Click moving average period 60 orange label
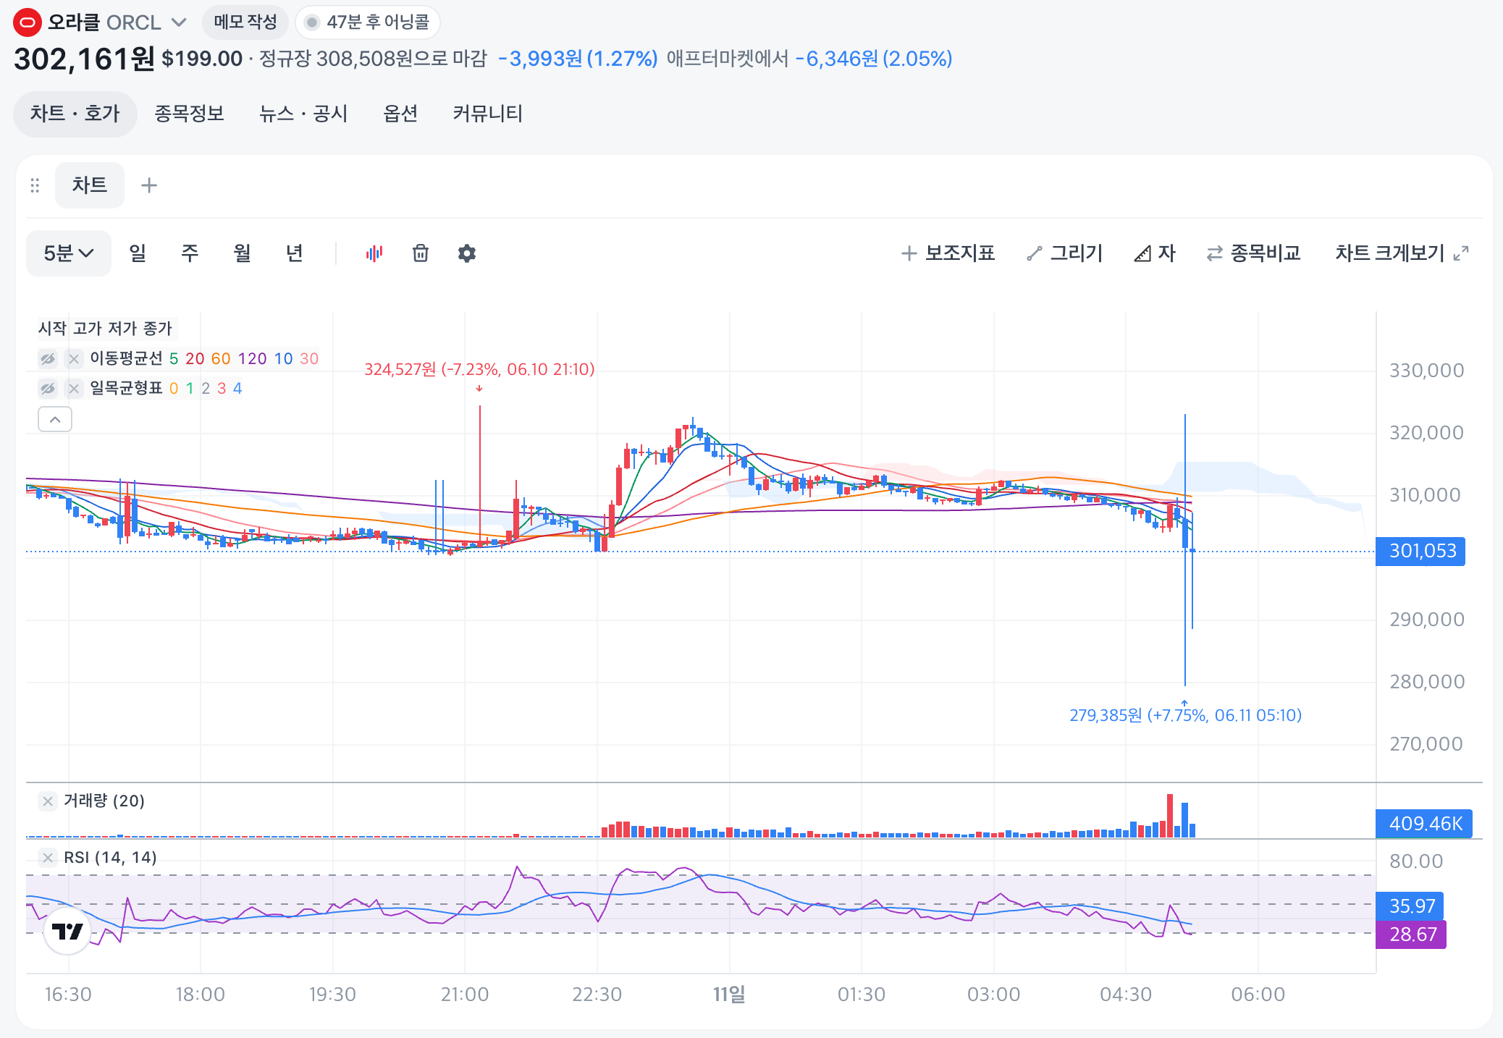The height and width of the screenshot is (1038, 1503). [x=221, y=359]
